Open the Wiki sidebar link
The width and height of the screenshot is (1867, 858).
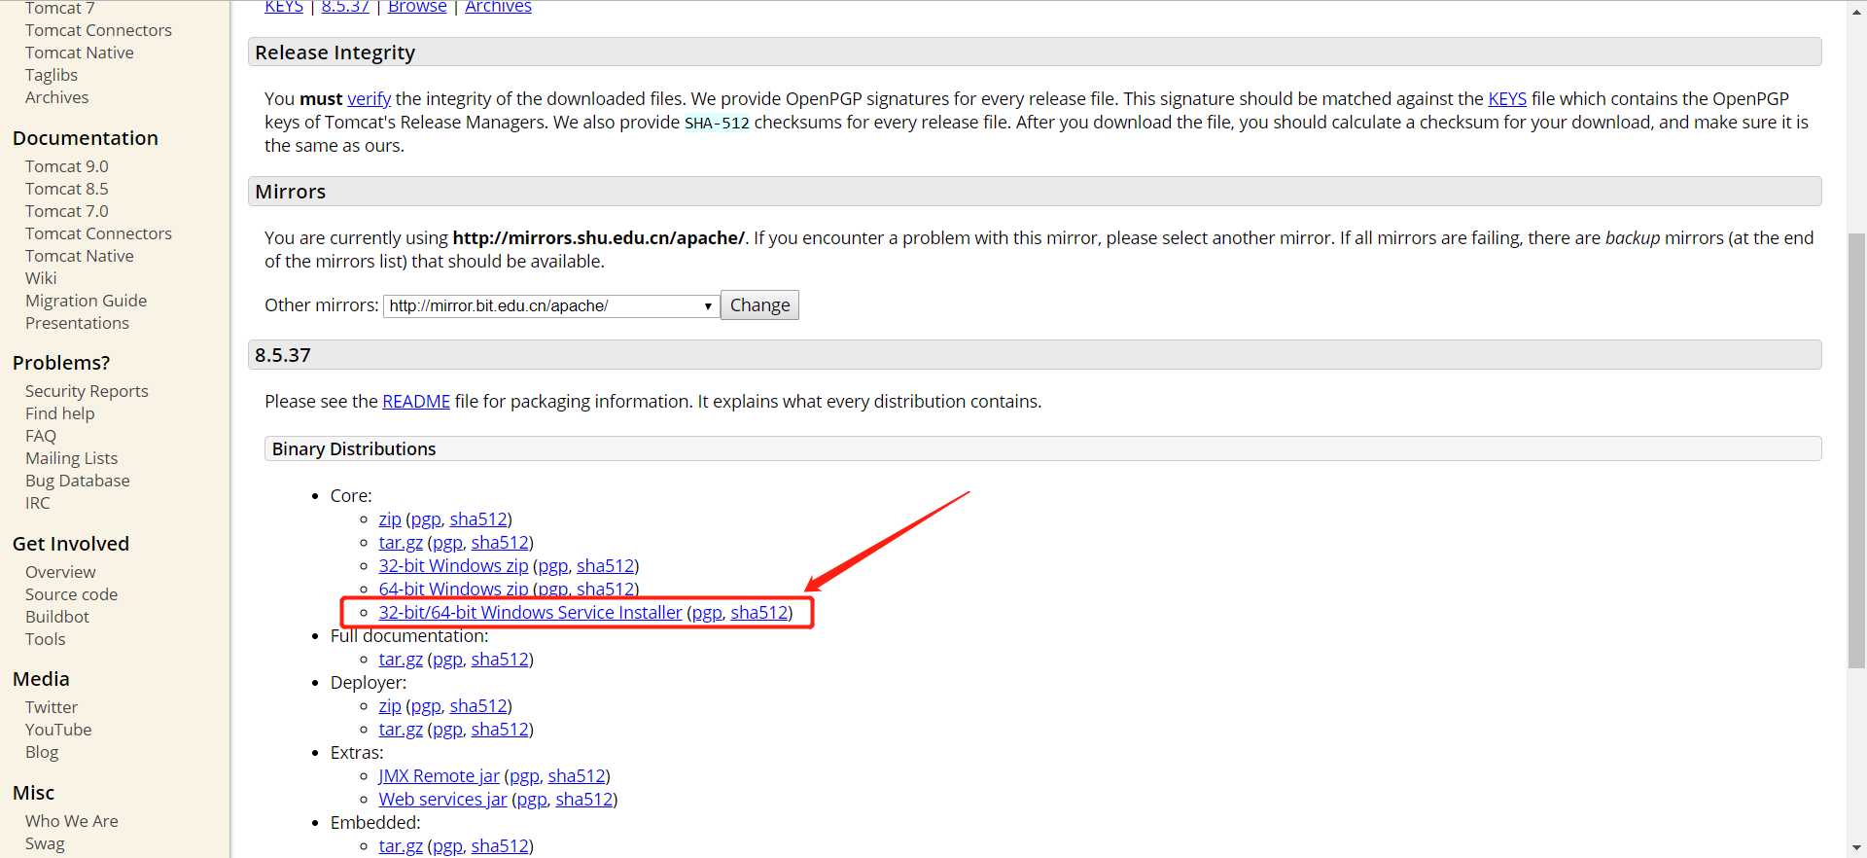pyautogui.click(x=41, y=278)
